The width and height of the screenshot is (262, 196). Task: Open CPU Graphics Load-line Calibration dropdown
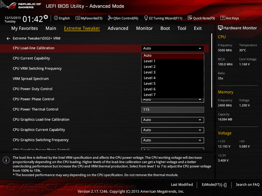(172, 120)
